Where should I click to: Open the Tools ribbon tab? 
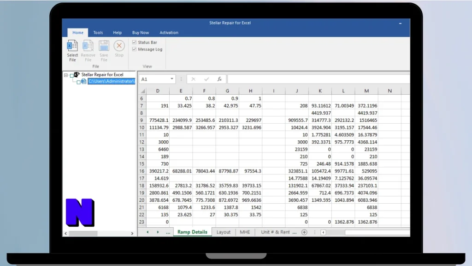(x=98, y=33)
